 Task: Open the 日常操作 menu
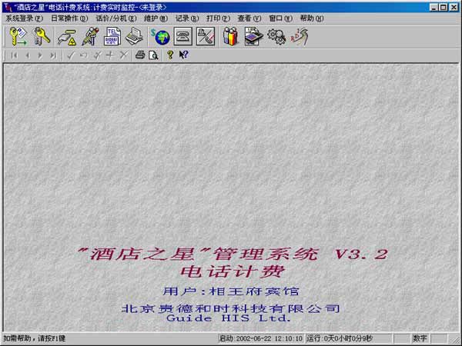69,18
